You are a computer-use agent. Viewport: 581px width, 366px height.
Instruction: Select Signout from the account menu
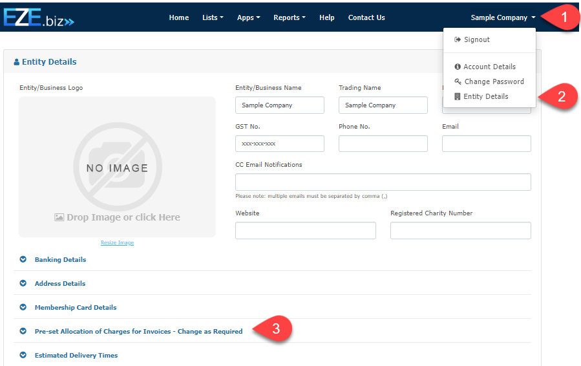476,39
